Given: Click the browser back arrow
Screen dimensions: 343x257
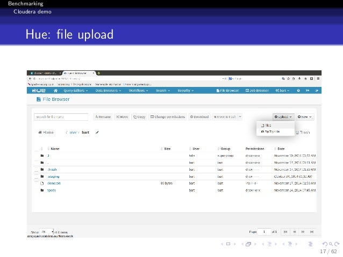Looking at the screenshot, I should point(30,79).
